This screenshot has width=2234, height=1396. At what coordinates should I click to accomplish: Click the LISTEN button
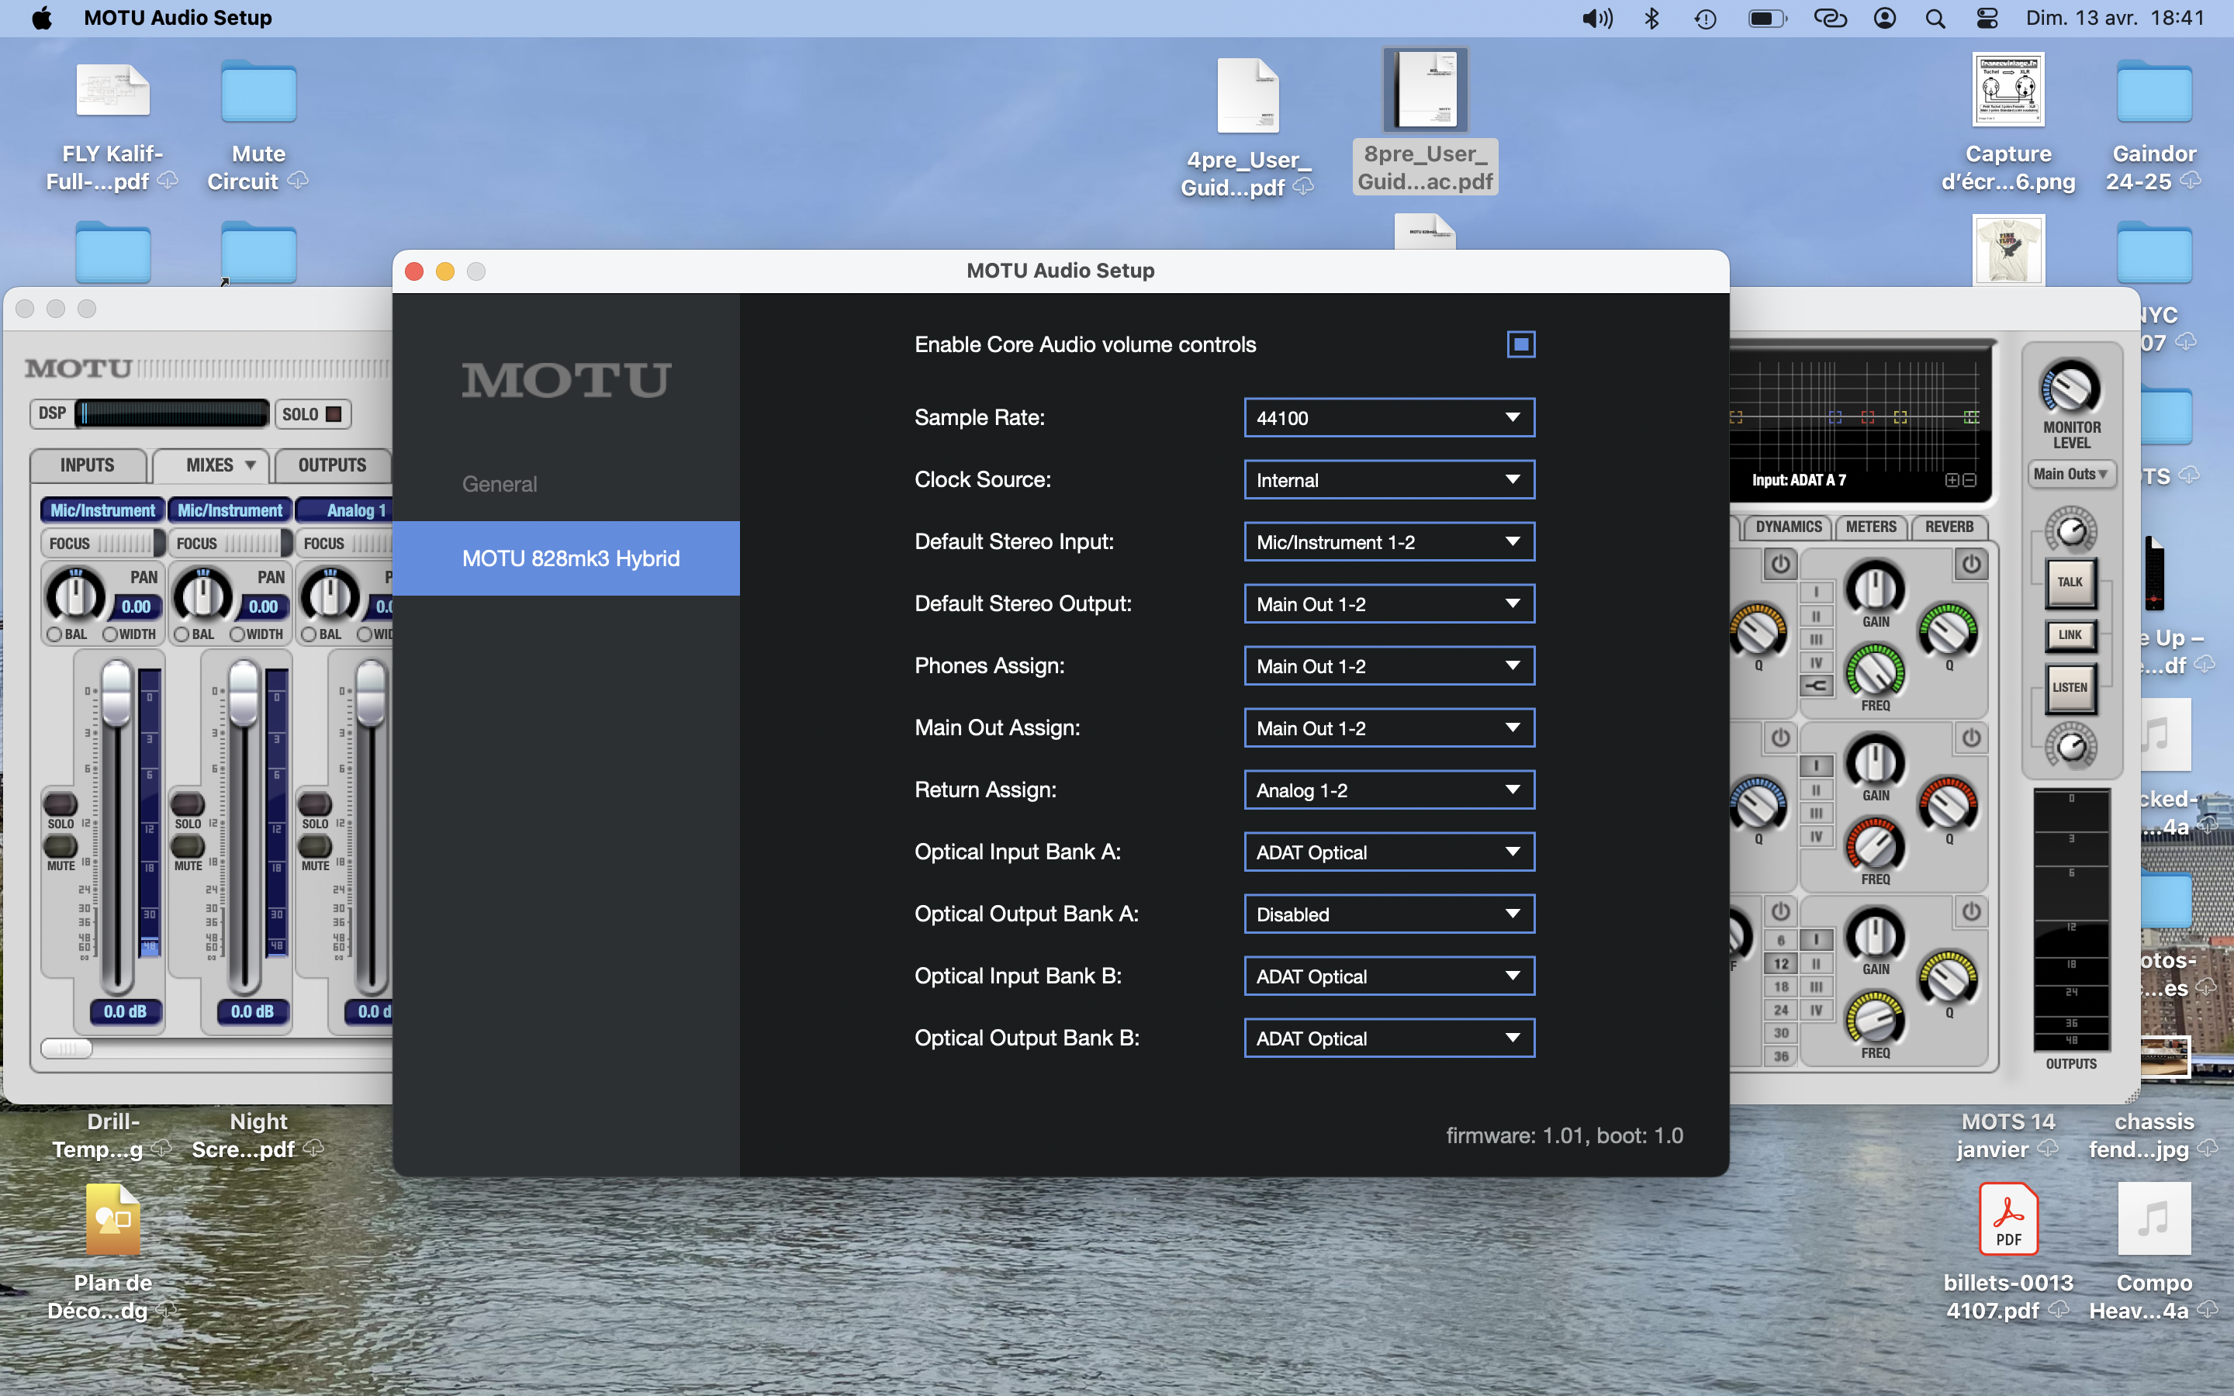click(x=2070, y=688)
